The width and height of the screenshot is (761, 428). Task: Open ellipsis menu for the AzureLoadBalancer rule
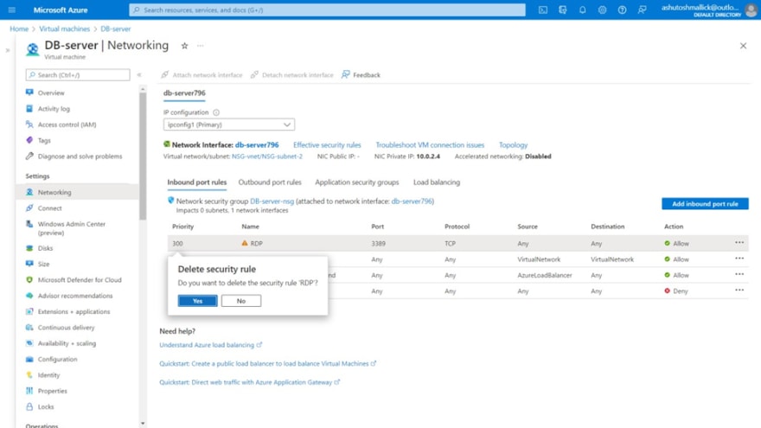[739, 275]
